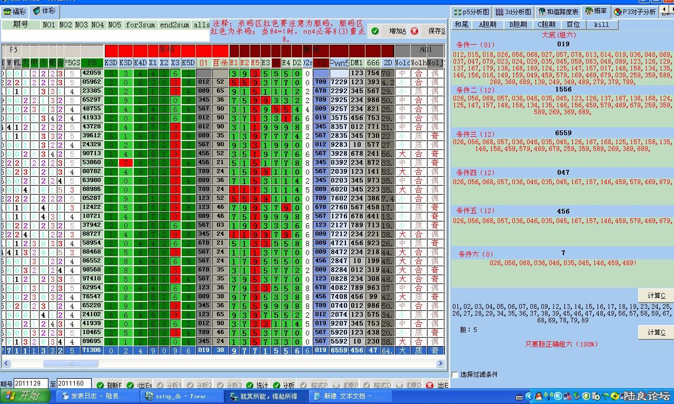Screen dimensions: 674x404
Task: Click the starting 期号 input field
Action: coord(31,384)
